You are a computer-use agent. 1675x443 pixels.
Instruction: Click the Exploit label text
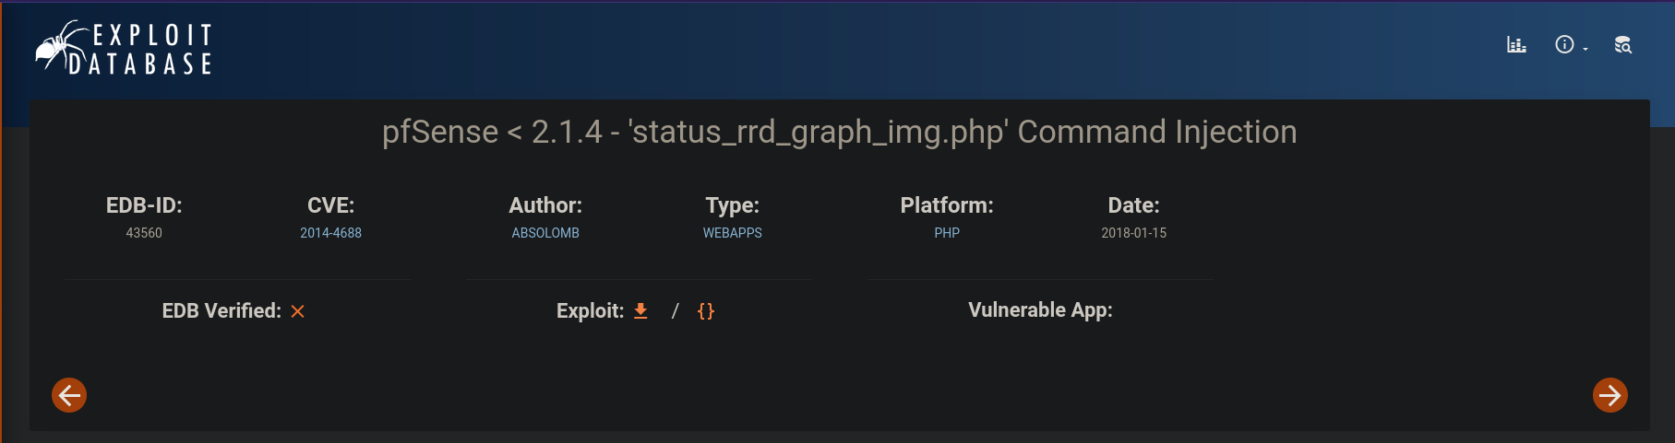[590, 311]
